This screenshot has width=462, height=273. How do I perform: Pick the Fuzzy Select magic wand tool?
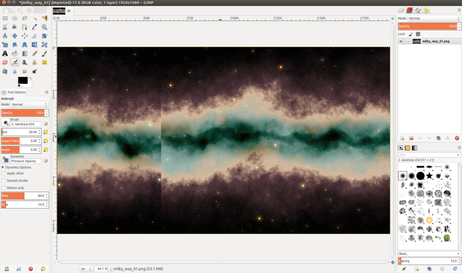tap(35, 18)
